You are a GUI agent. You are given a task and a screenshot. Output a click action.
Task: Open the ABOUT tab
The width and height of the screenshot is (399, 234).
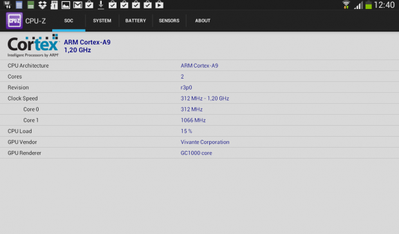pos(203,21)
